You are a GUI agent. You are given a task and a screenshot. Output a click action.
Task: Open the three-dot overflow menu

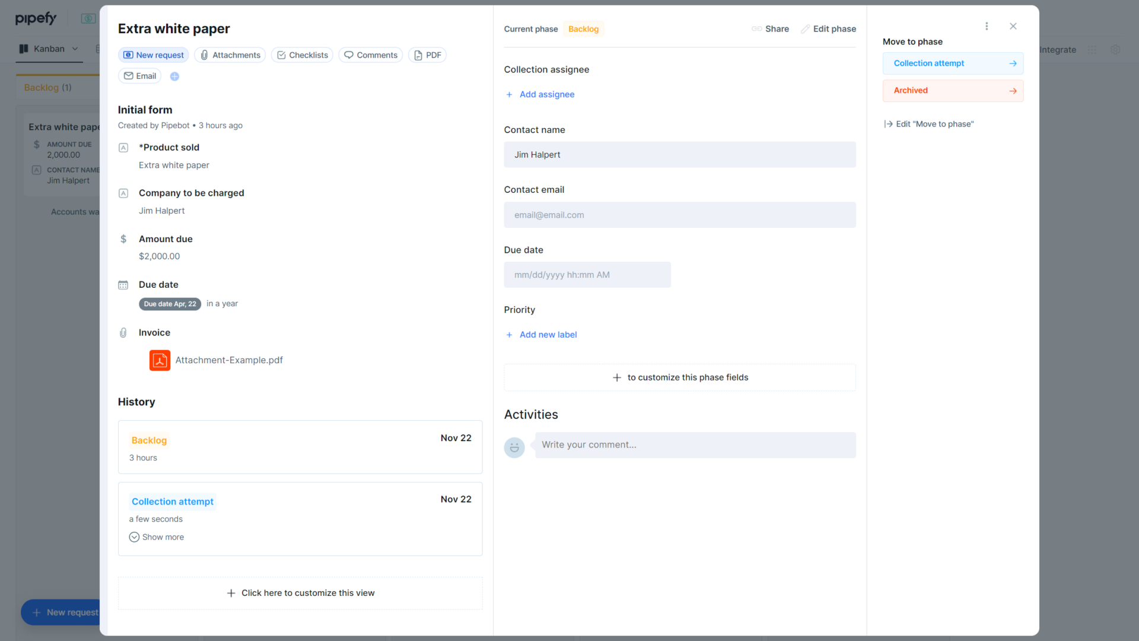click(987, 26)
